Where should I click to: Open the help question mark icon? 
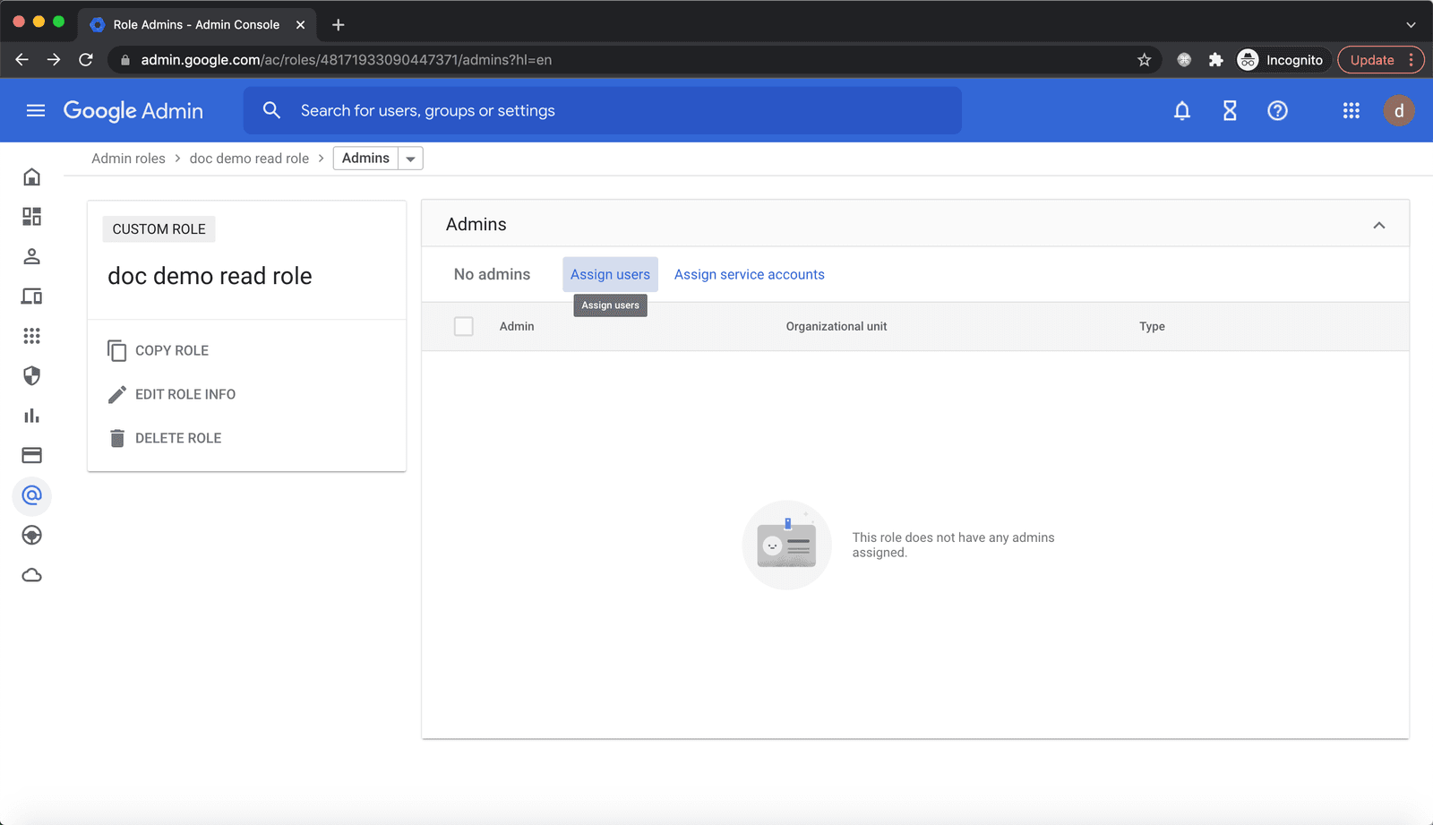[1277, 110]
